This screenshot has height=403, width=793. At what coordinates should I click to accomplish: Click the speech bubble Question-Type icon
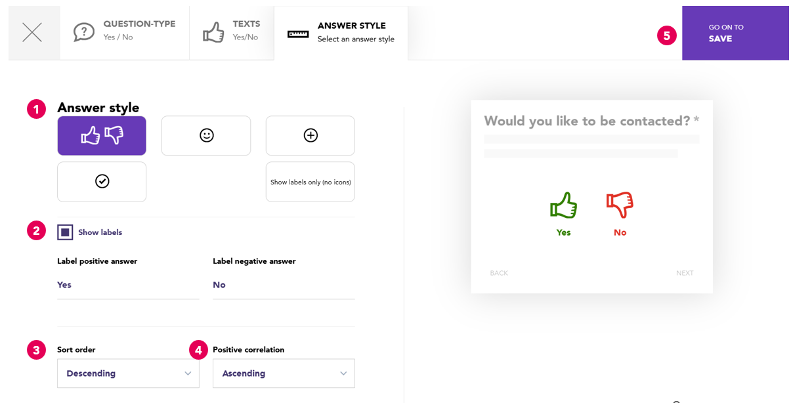coord(84,32)
